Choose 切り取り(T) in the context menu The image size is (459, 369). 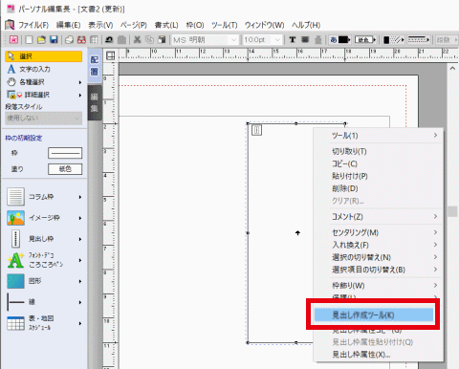[x=378, y=151]
